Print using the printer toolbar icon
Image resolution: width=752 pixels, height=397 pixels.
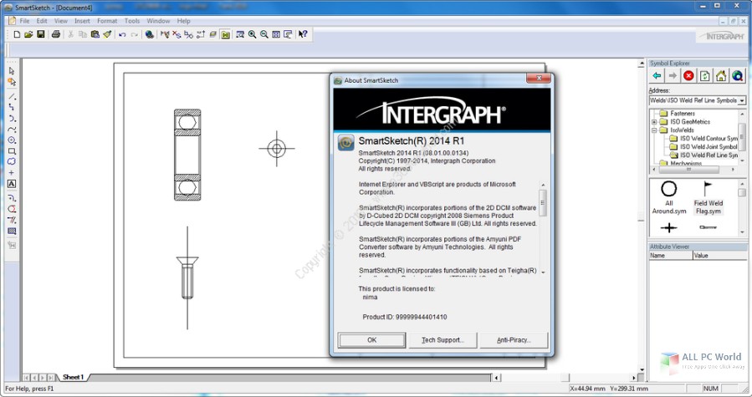[x=56, y=34]
